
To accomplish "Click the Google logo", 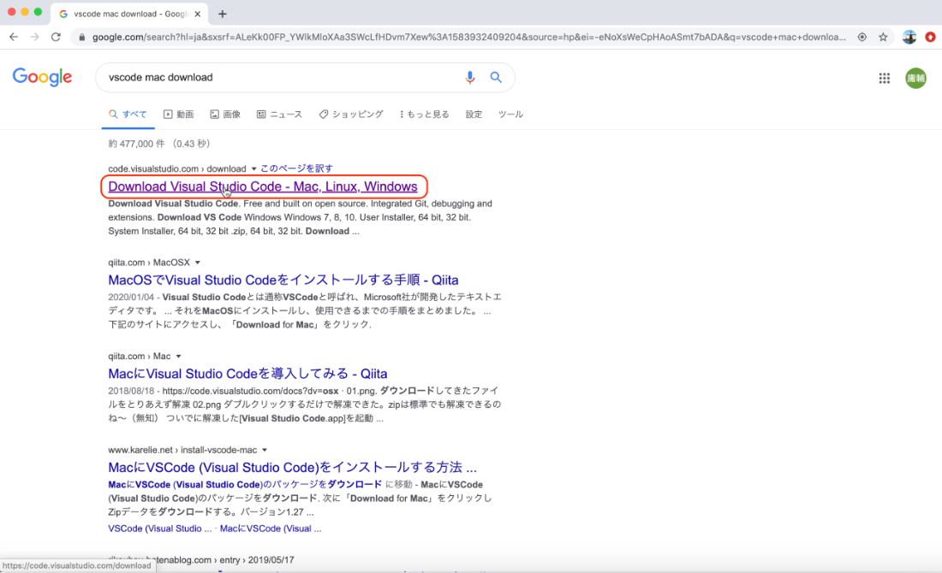I will point(42,78).
